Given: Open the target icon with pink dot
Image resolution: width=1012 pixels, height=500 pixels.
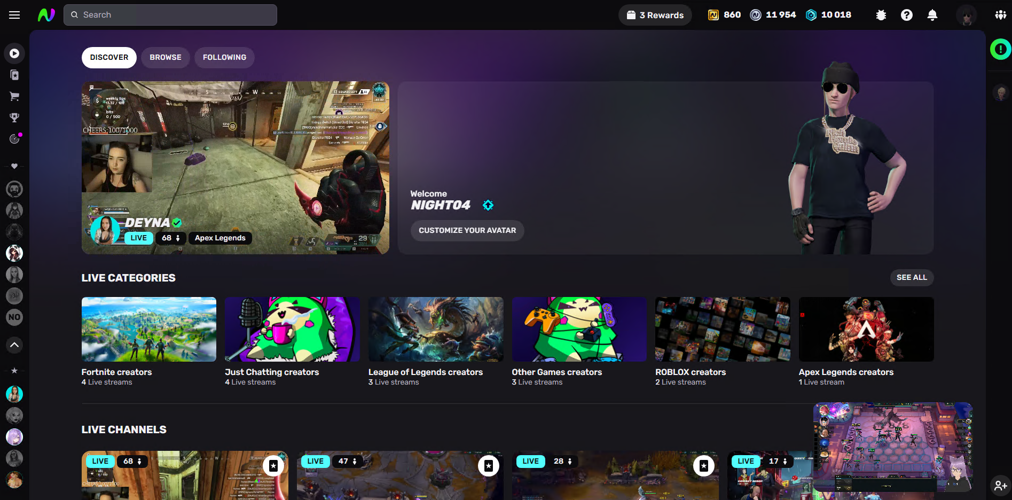Looking at the screenshot, I should pyautogui.click(x=14, y=139).
